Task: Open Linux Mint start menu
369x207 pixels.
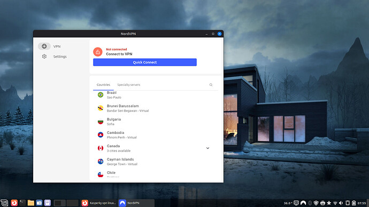Action: coord(4,203)
